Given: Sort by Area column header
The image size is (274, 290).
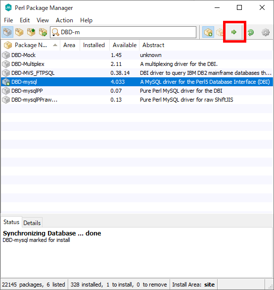Looking at the screenshot, I should click(x=70, y=45).
